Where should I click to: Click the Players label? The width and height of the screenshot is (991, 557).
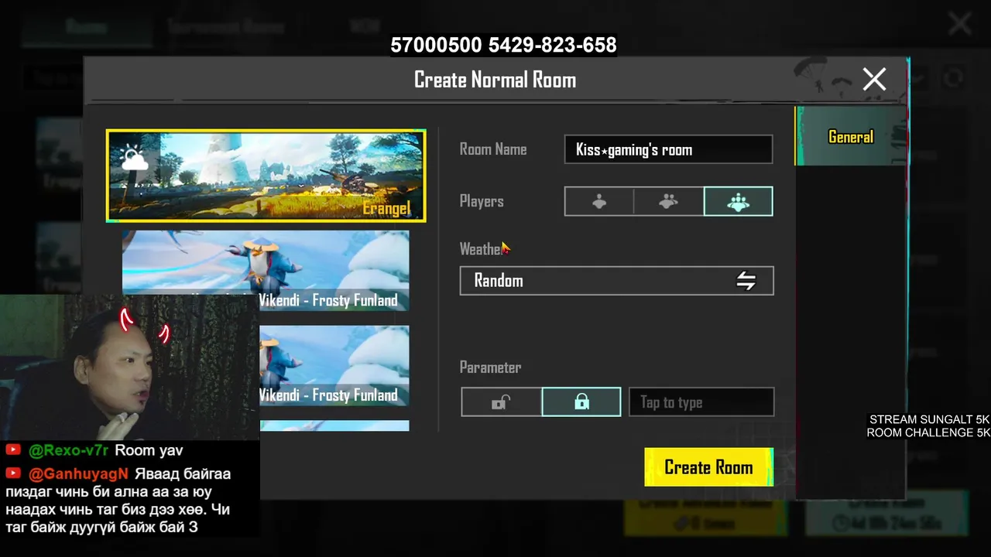(482, 201)
